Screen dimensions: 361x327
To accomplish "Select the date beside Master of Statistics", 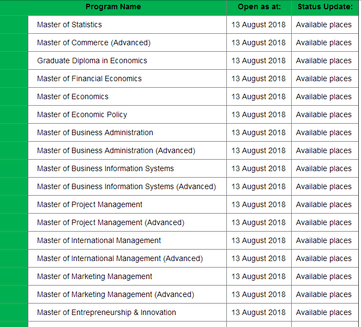I will (x=258, y=25).
